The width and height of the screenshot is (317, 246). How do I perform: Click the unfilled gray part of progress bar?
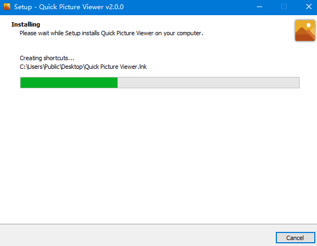pos(208,83)
